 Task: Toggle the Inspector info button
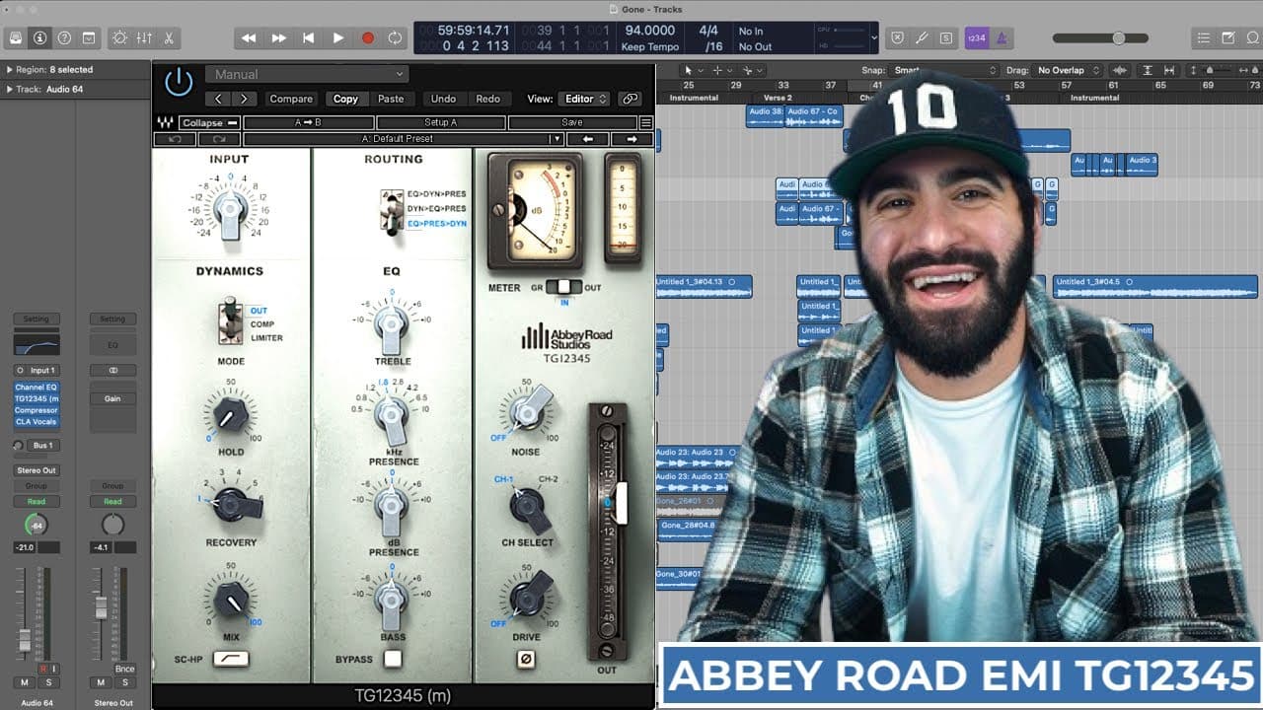pyautogui.click(x=39, y=38)
